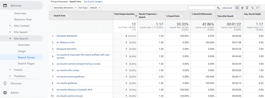The width and height of the screenshot is (265, 98).
Task: Open buffalo calf road woman search term
Action: click(x=83, y=56)
